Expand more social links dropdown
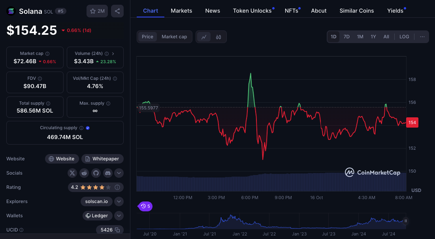 click(x=119, y=173)
